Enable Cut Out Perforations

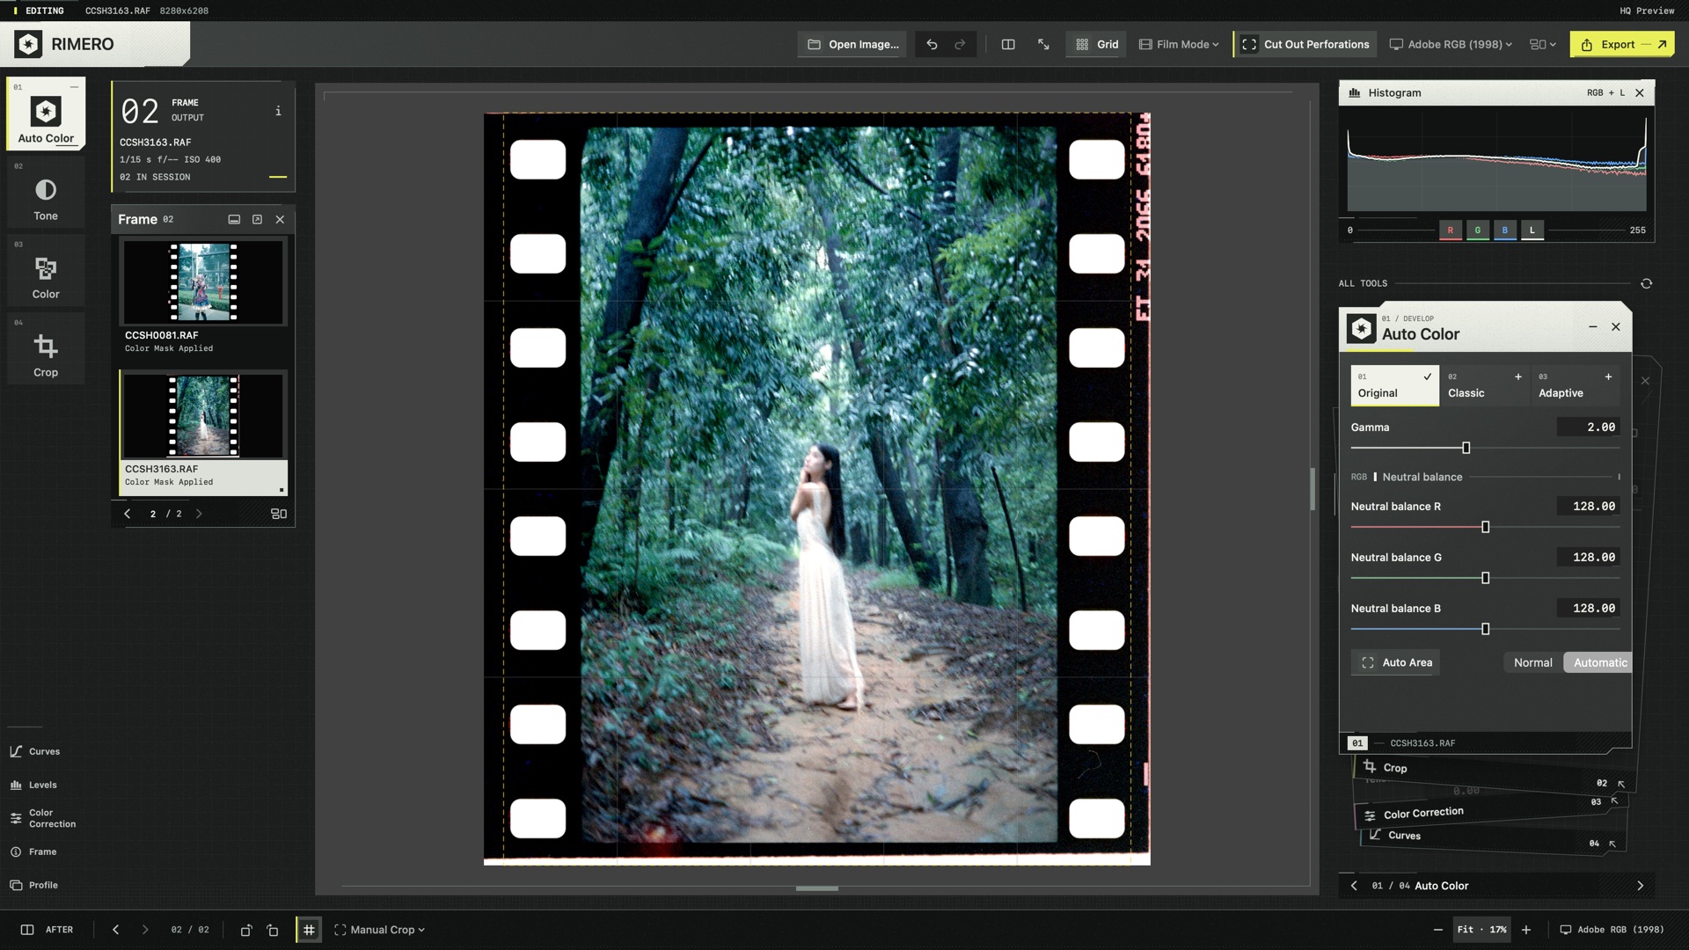pyautogui.click(x=1305, y=44)
